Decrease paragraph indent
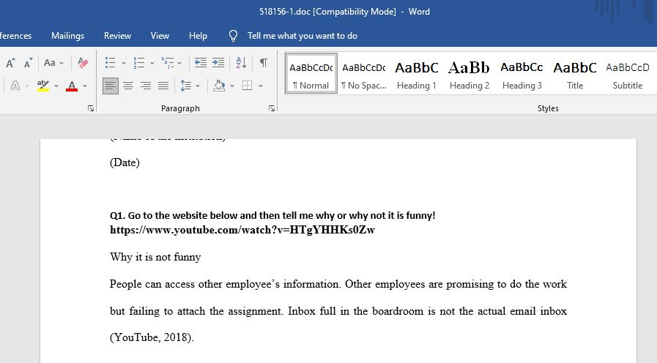This screenshot has height=363, width=657. click(x=200, y=63)
